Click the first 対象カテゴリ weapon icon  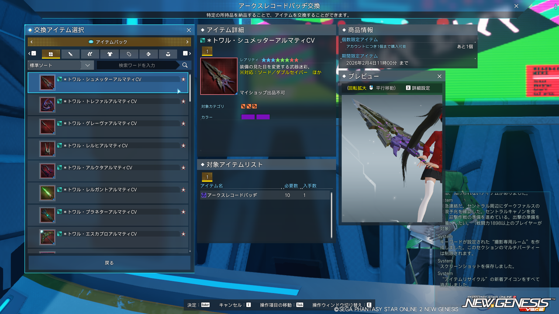point(243,106)
